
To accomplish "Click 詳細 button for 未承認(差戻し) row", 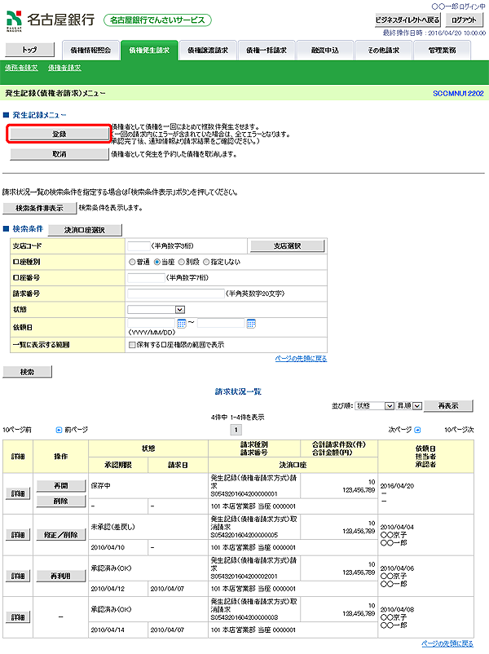I will coord(18,535).
